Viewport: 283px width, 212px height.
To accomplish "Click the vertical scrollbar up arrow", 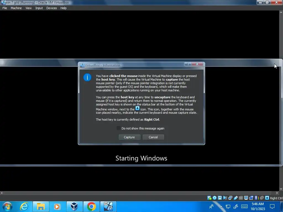I will [281, 12].
